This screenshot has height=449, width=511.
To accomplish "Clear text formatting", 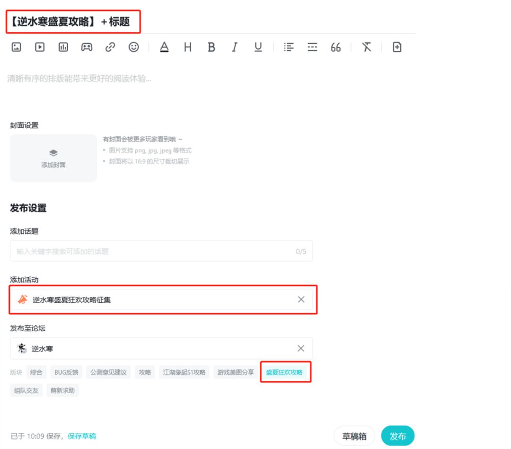I will [367, 47].
